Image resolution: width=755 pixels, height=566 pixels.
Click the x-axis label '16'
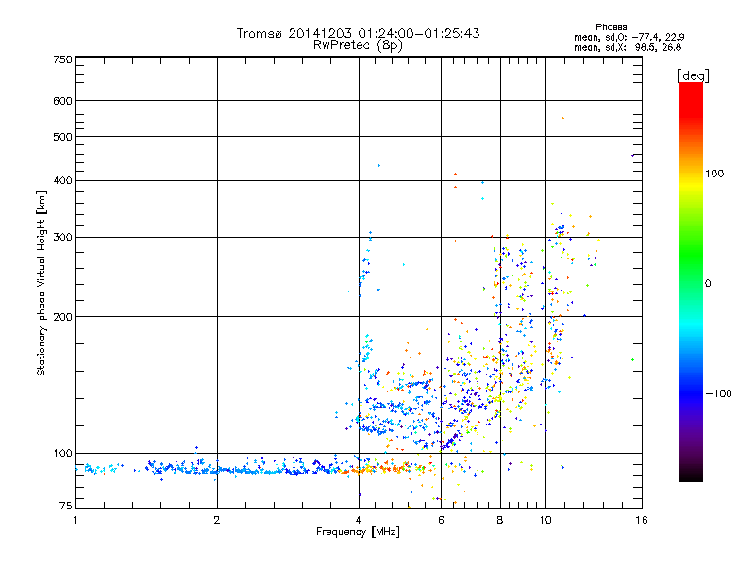[642, 520]
